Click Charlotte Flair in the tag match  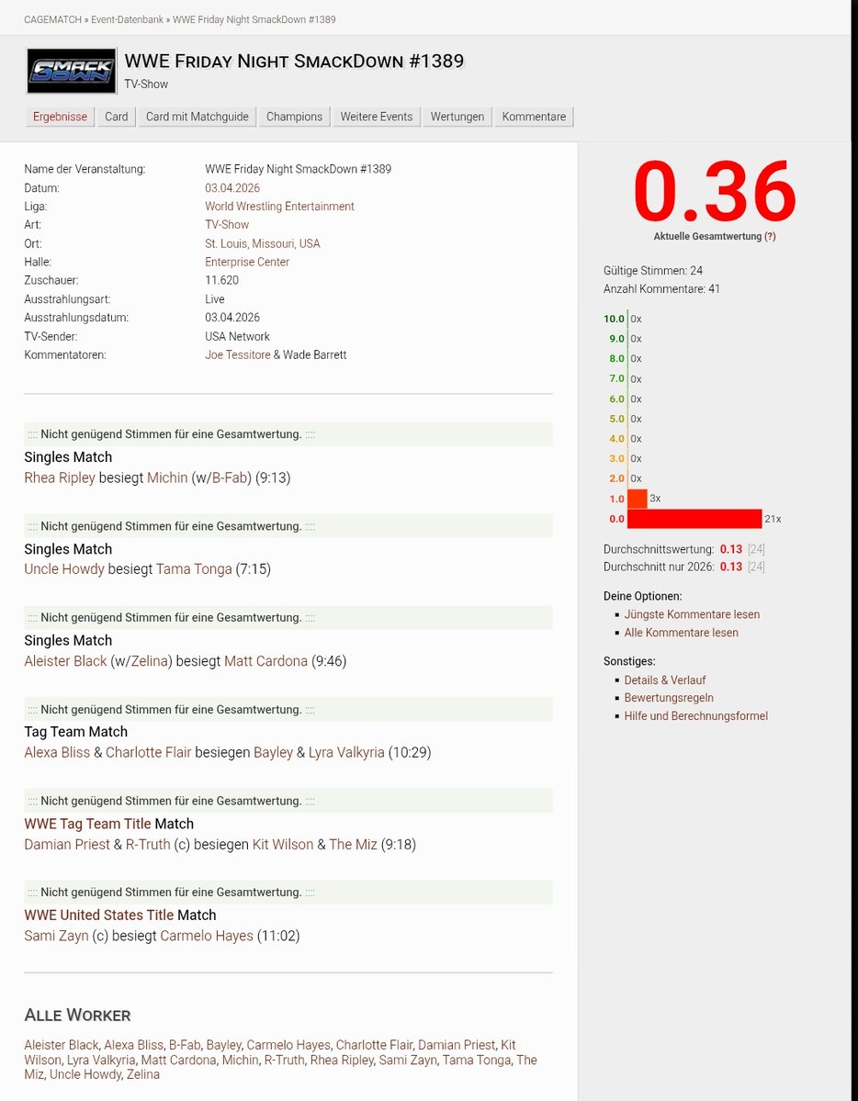tap(148, 753)
